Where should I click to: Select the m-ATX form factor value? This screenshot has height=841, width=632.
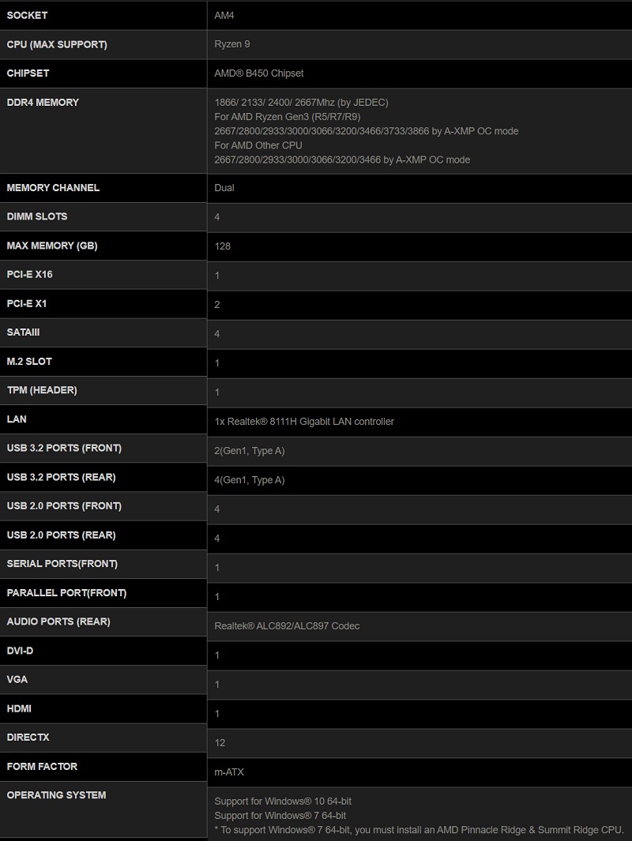pyautogui.click(x=229, y=772)
